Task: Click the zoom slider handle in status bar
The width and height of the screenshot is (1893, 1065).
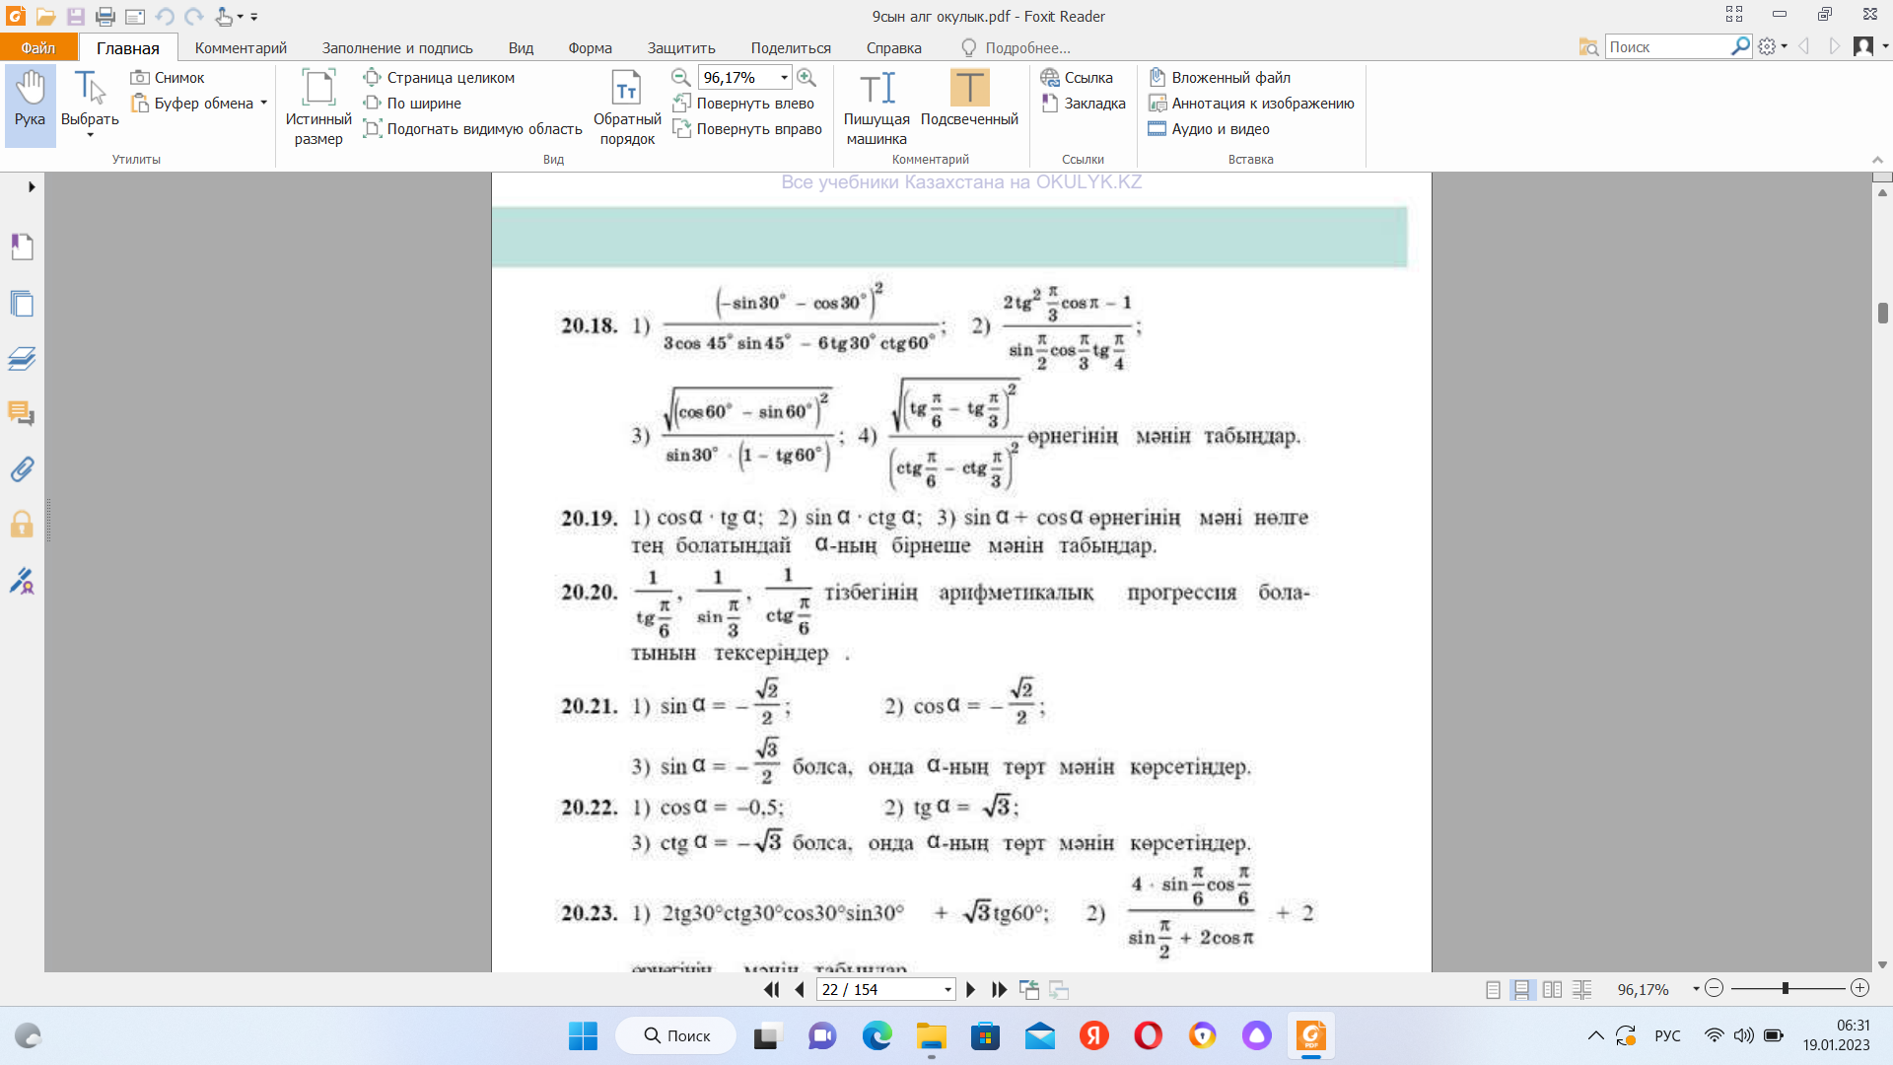Action: tap(1785, 988)
